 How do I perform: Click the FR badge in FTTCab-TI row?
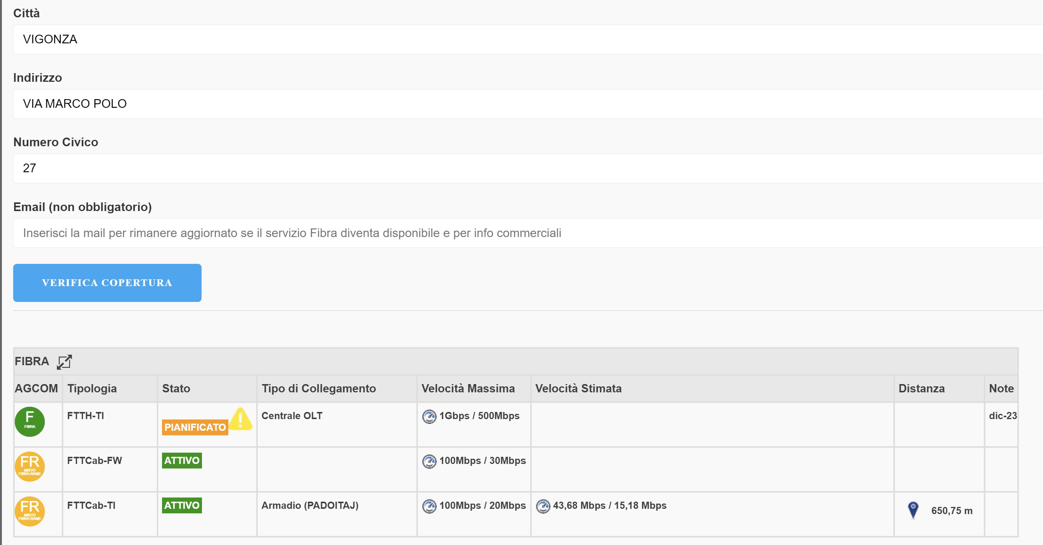[x=29, y=511]
